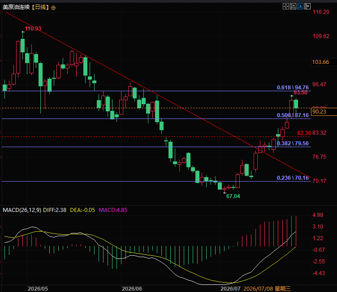
Task: Select the 67.04 low price label
Action: point(233,196)
